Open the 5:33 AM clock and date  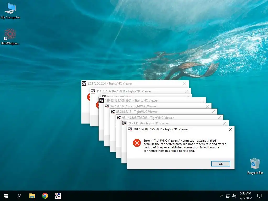[x=245, y=196]
